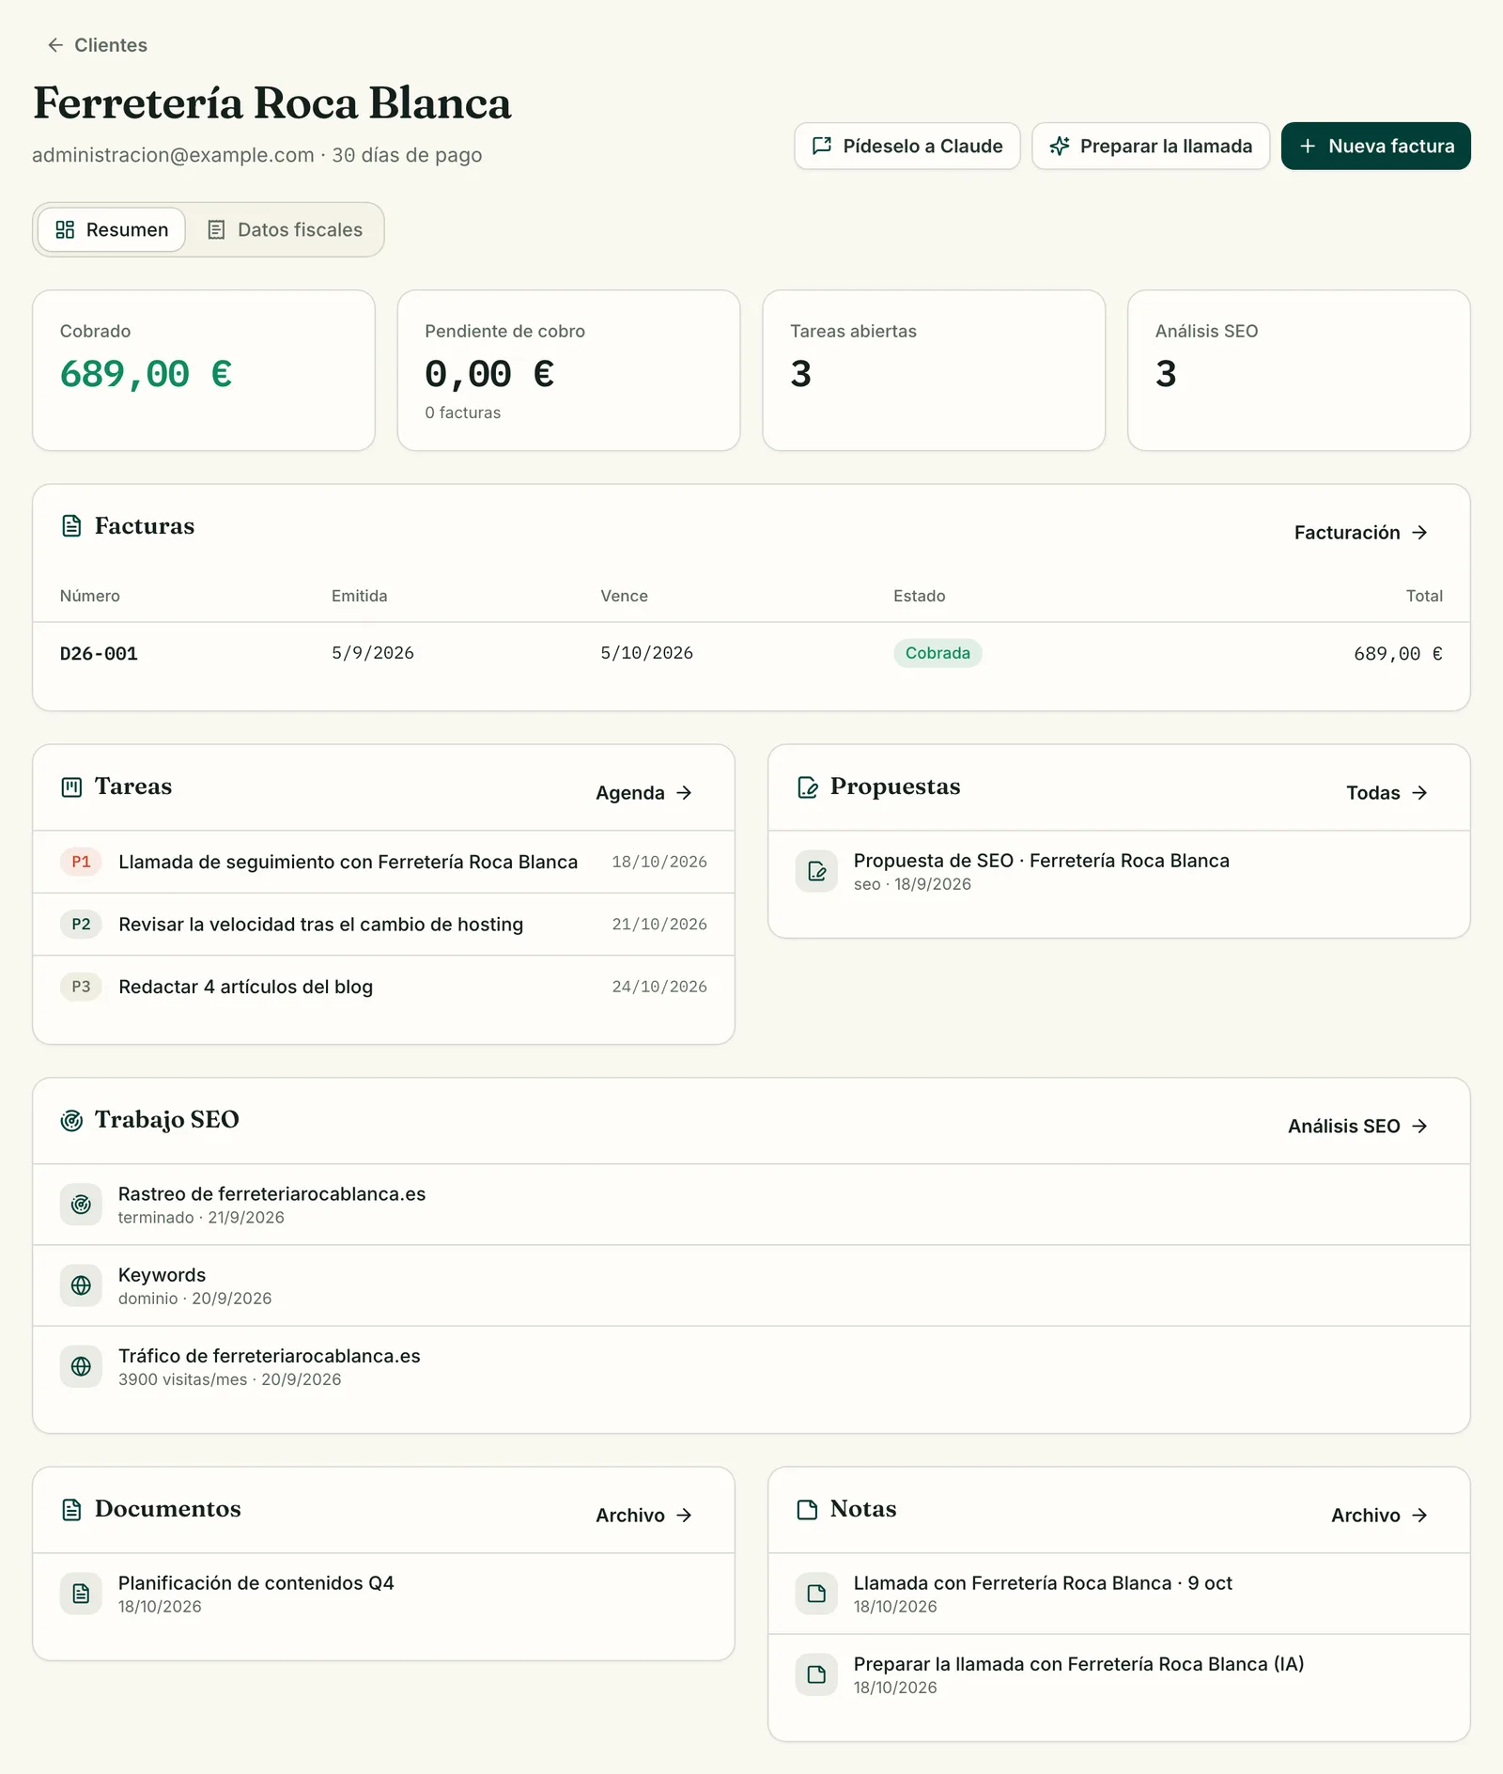Open task Llamada de seguimiento con Ferretería
1503x1774 pixels.
coord(383,862)
